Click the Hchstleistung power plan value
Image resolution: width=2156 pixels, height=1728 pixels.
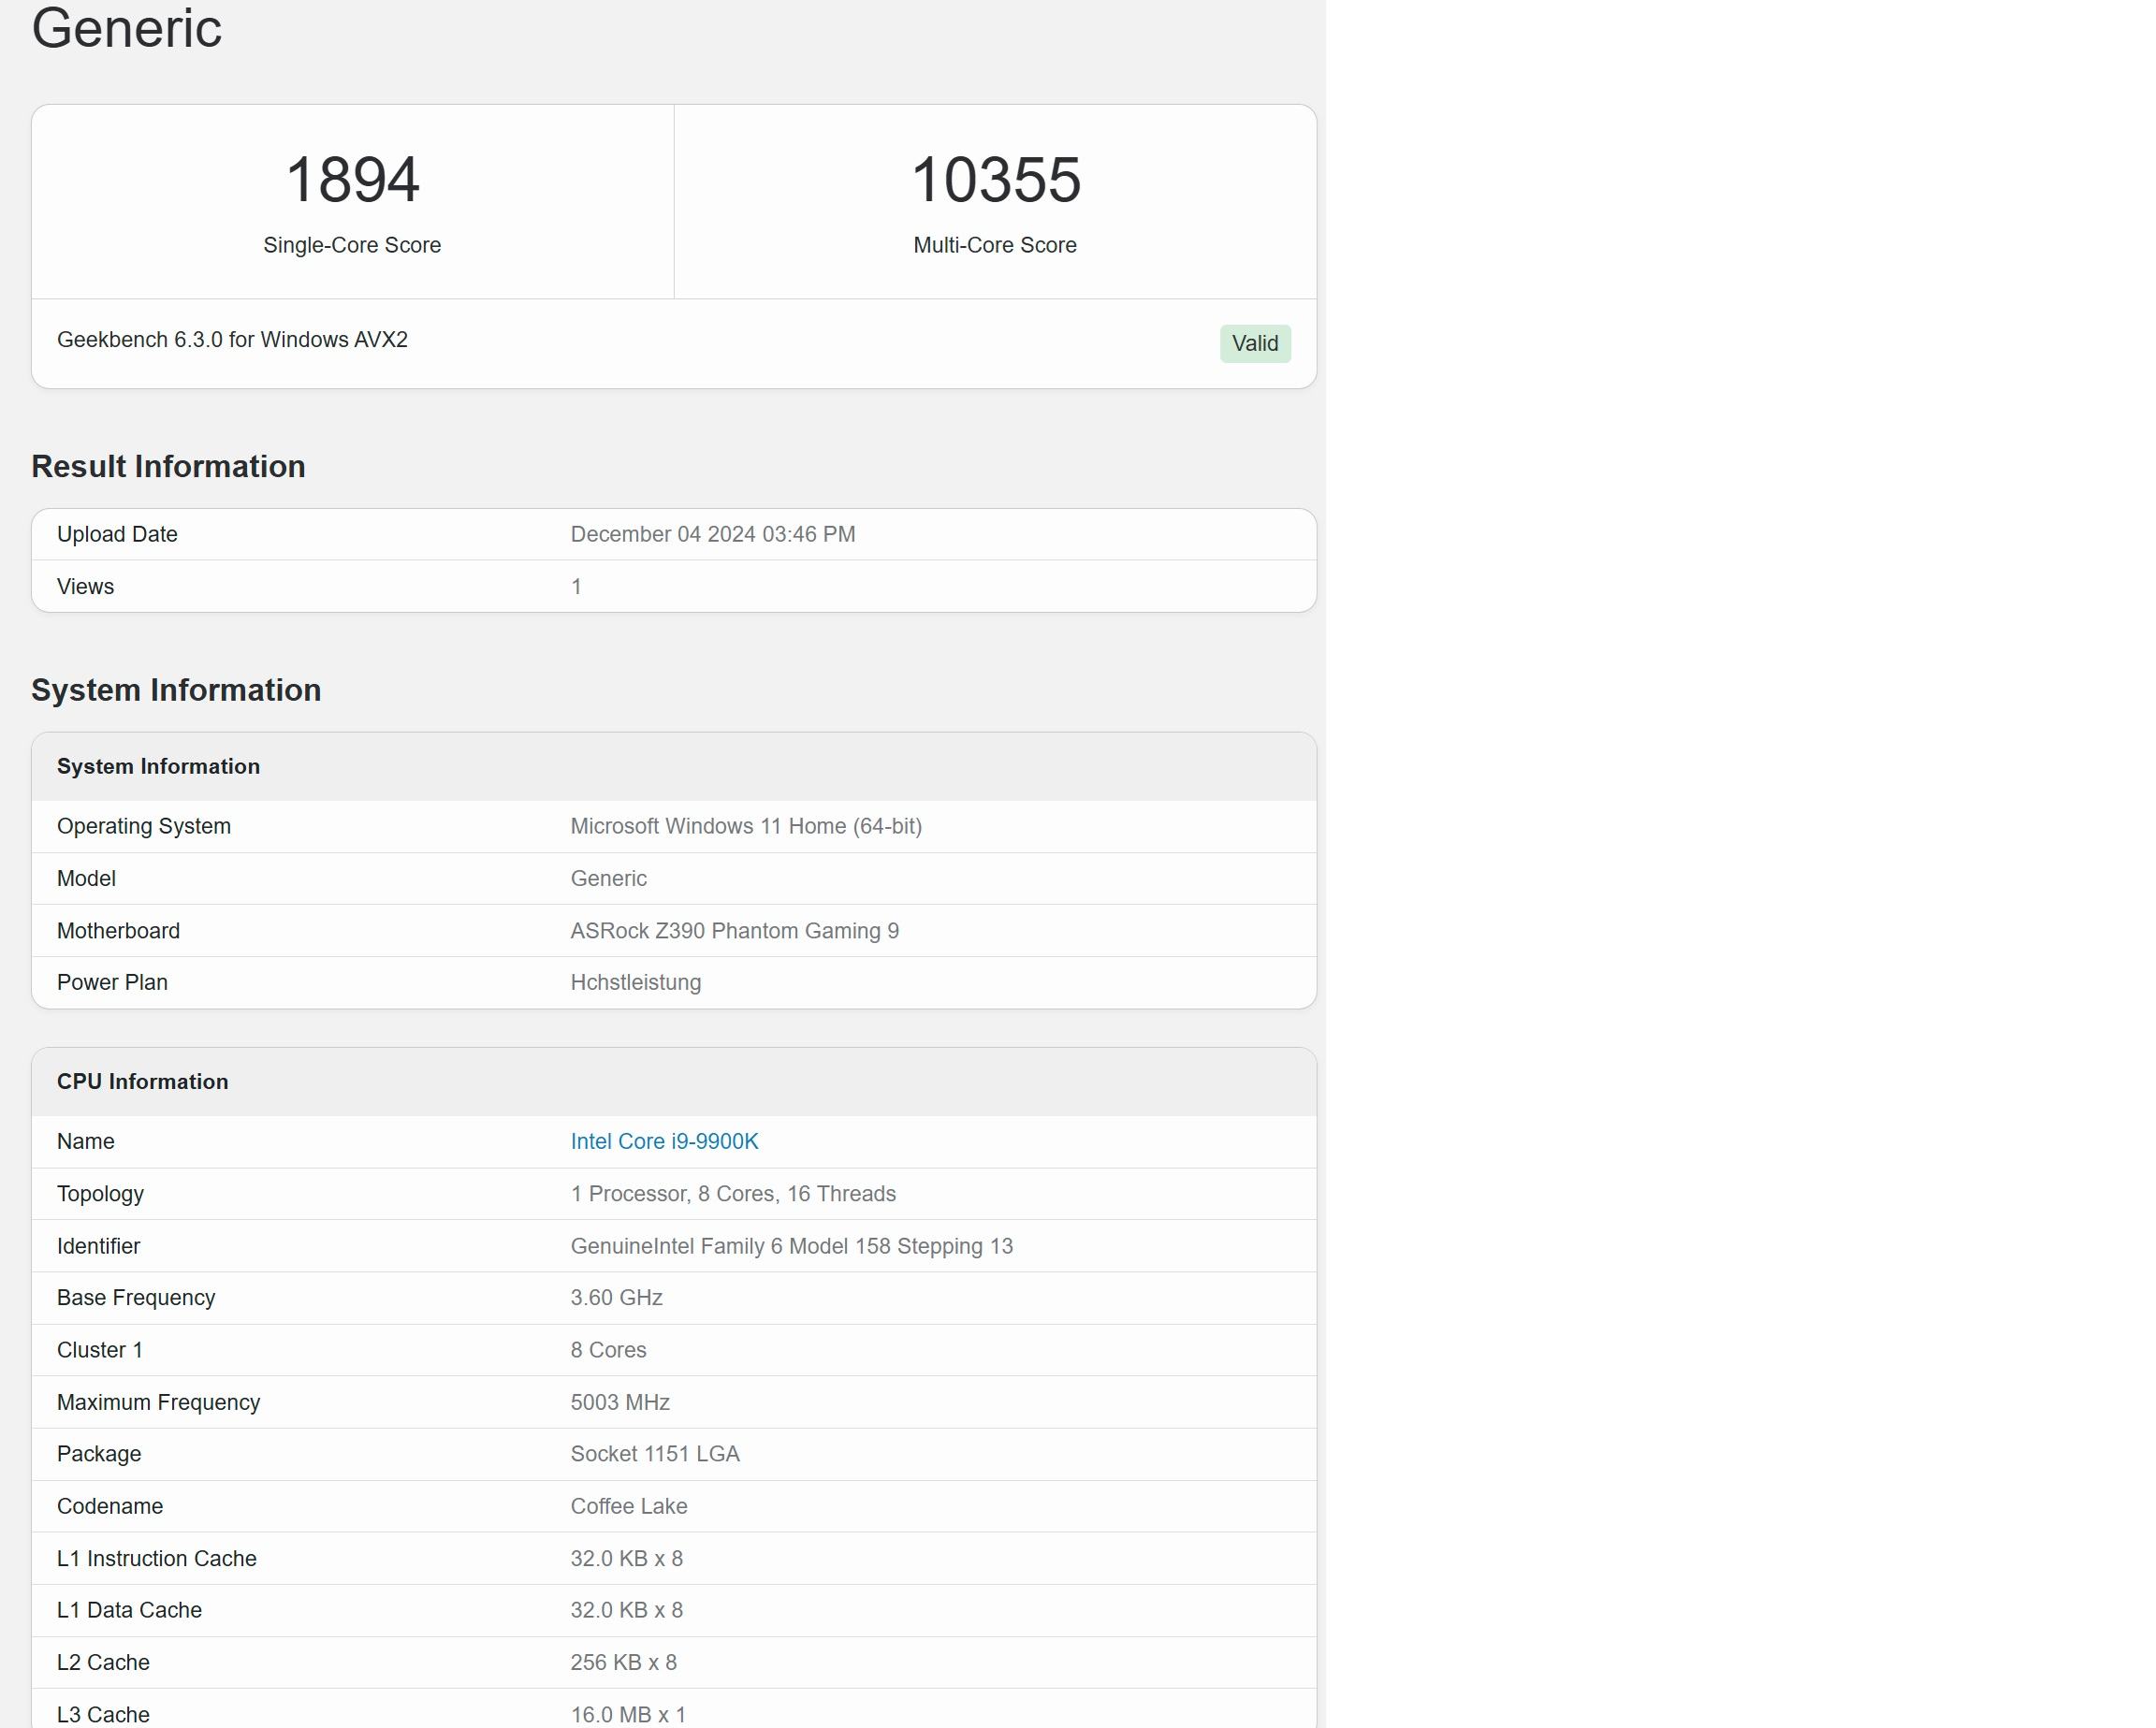pyautogui.click(x=635, y=982)
